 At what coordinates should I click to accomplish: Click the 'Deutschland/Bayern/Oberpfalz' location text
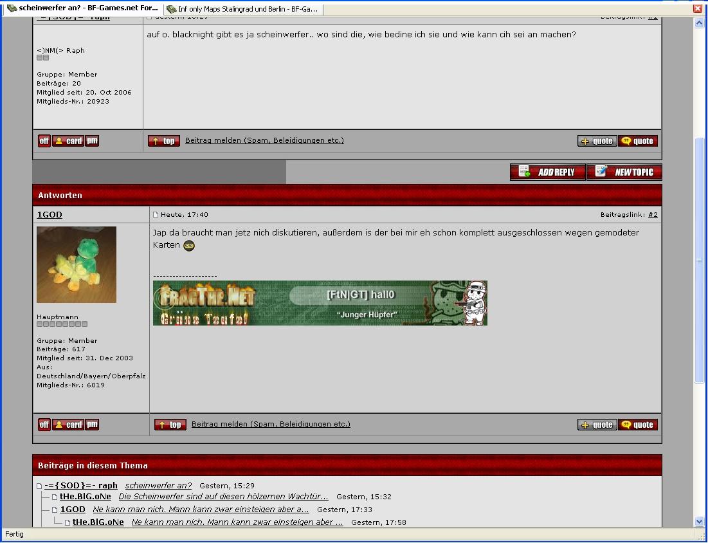[x=91, y=376]
